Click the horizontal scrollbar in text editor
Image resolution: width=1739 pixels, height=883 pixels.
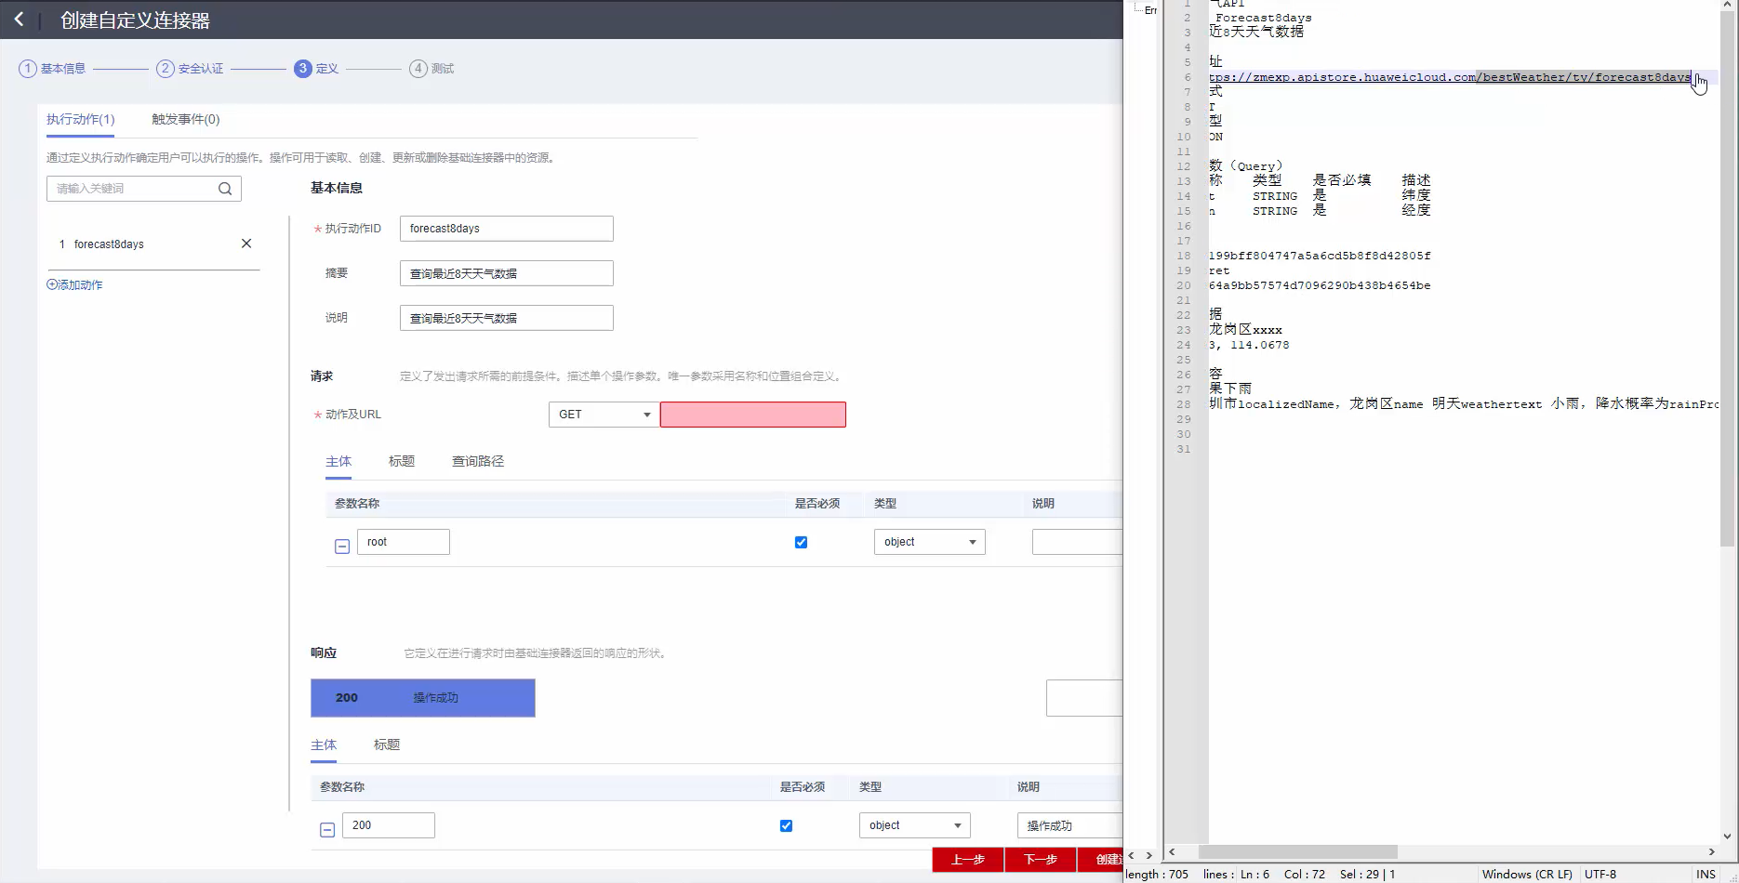(1298, 852)
